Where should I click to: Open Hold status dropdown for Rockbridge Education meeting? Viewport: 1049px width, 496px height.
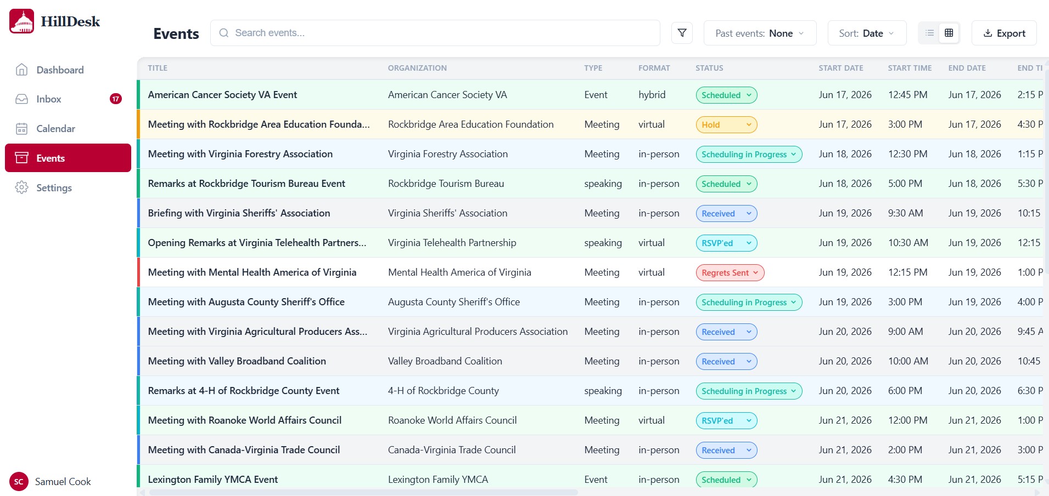point(726,124)
